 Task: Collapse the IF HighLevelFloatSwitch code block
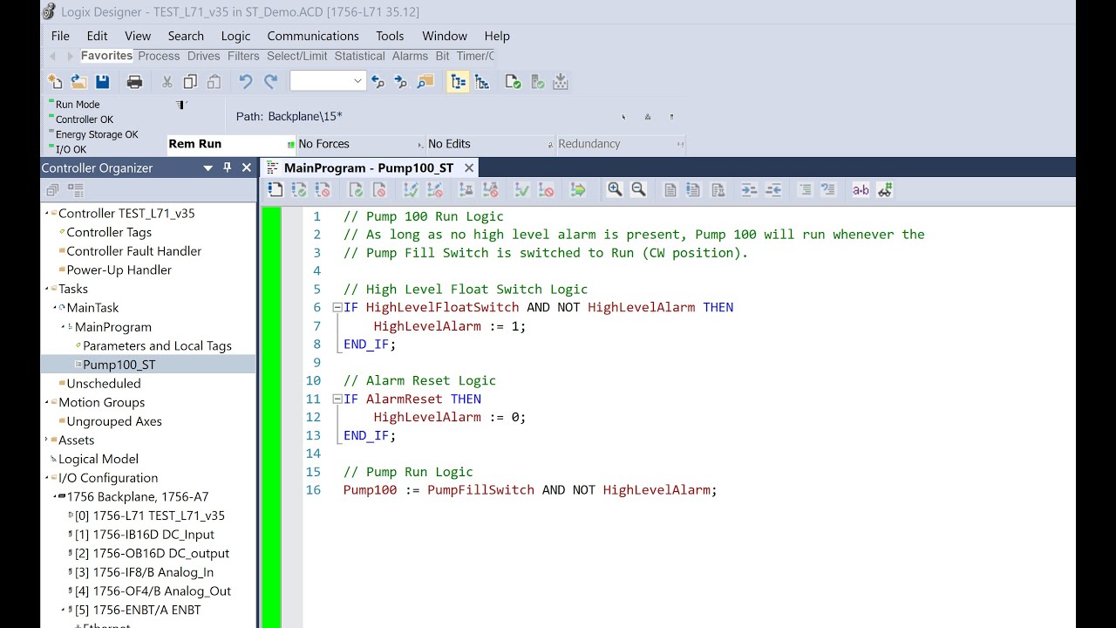(337, 307)
